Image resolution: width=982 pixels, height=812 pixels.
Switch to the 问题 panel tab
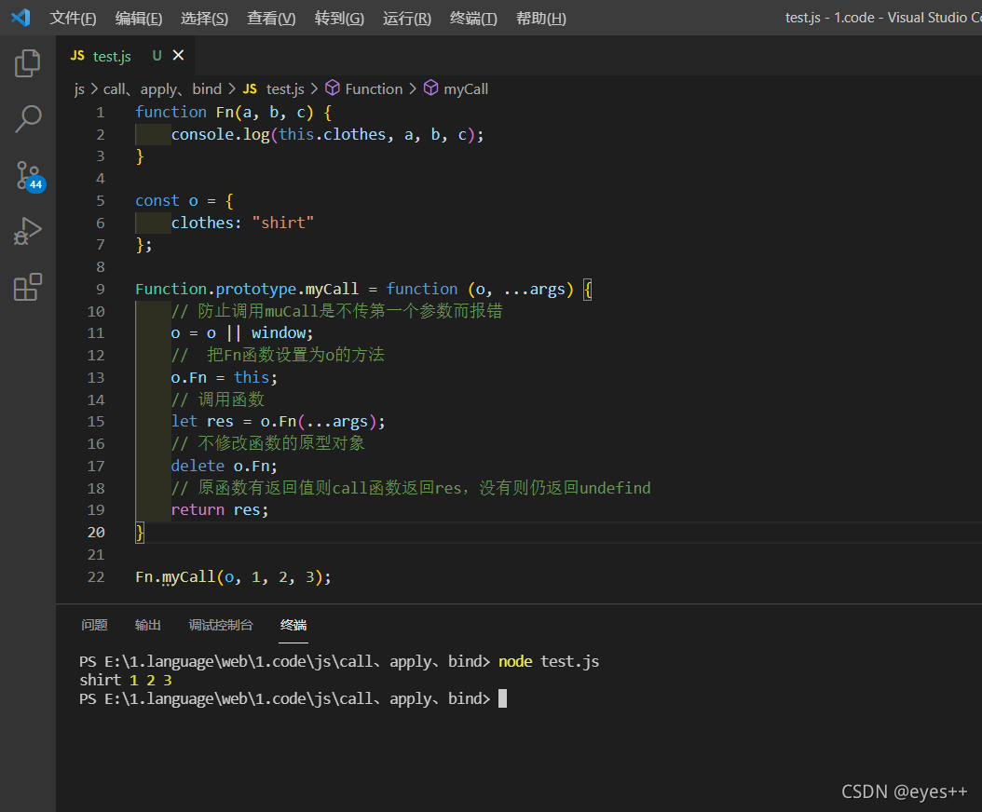95,625
